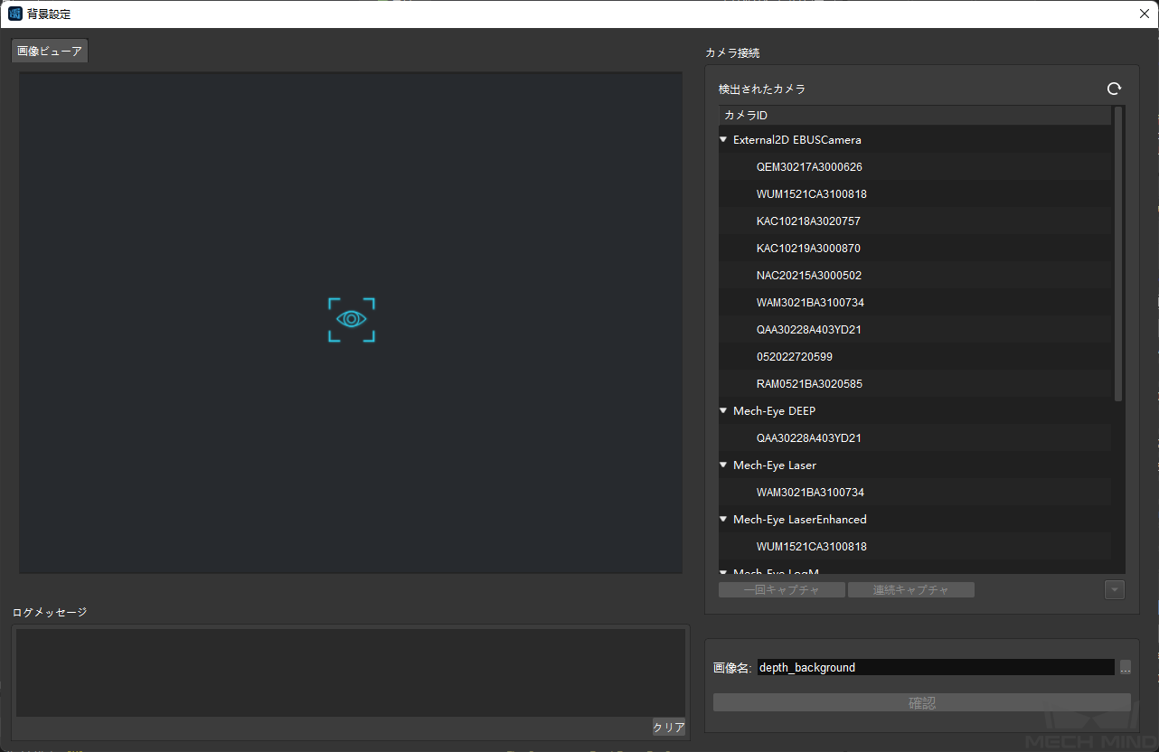The width and height of the screenshot is (1159, 752).
Task: Collapse the Mech-Eye DEEP group
Action: [x=723, y=411]
